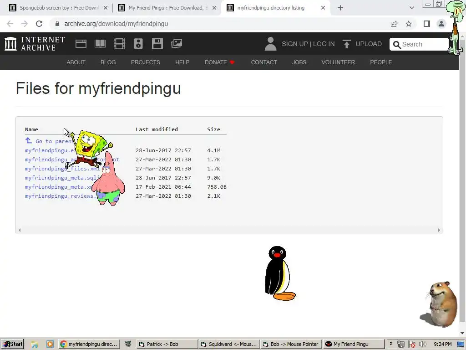
Task: Close the My Friend Pingu tab
Action: (214, 8)
